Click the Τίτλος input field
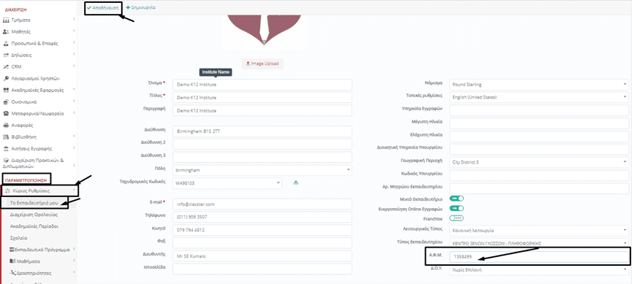This screenshot has height=284, width=632. [x=262, y=98]
